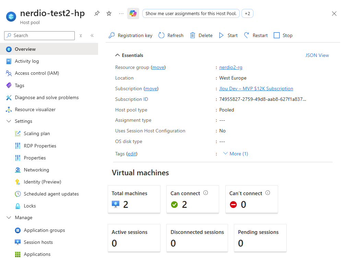
Task: Select Overview in the sidebar menu
Action: [49, 49]
